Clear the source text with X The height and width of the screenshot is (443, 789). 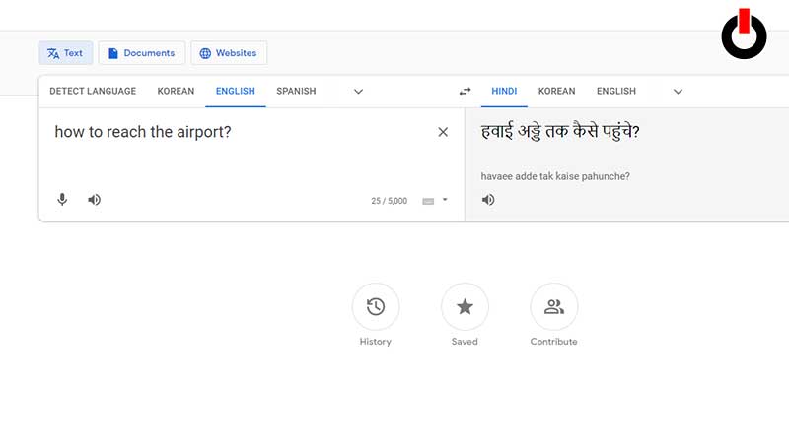pos(443,132)
